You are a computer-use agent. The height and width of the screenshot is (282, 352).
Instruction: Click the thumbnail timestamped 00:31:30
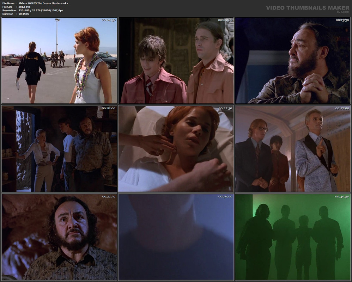tap(59, 237)
